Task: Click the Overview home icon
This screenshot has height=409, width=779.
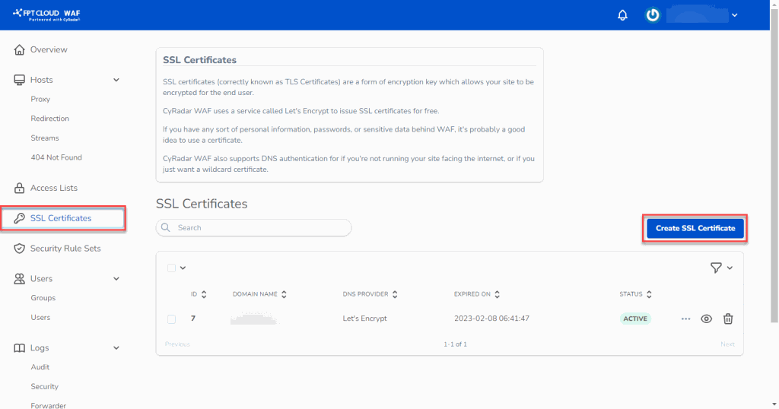Action: click(19, 49)
